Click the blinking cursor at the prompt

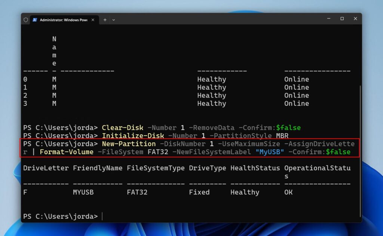coord(101,216)
